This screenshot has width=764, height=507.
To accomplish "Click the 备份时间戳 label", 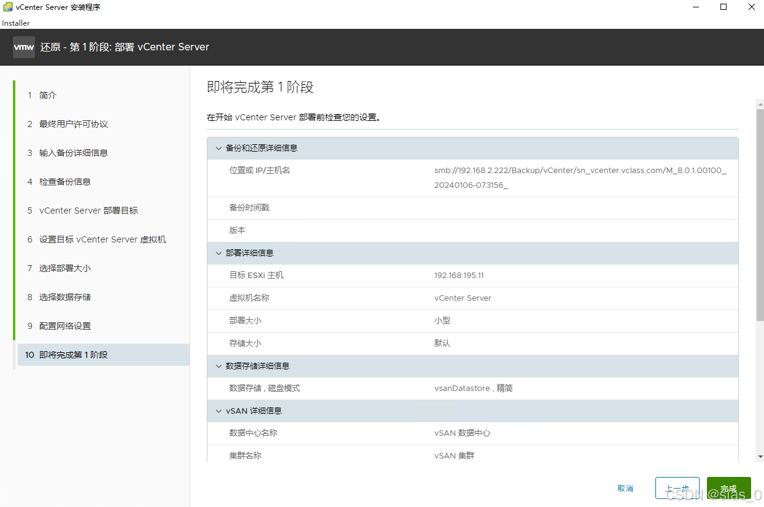I will 249,208.
